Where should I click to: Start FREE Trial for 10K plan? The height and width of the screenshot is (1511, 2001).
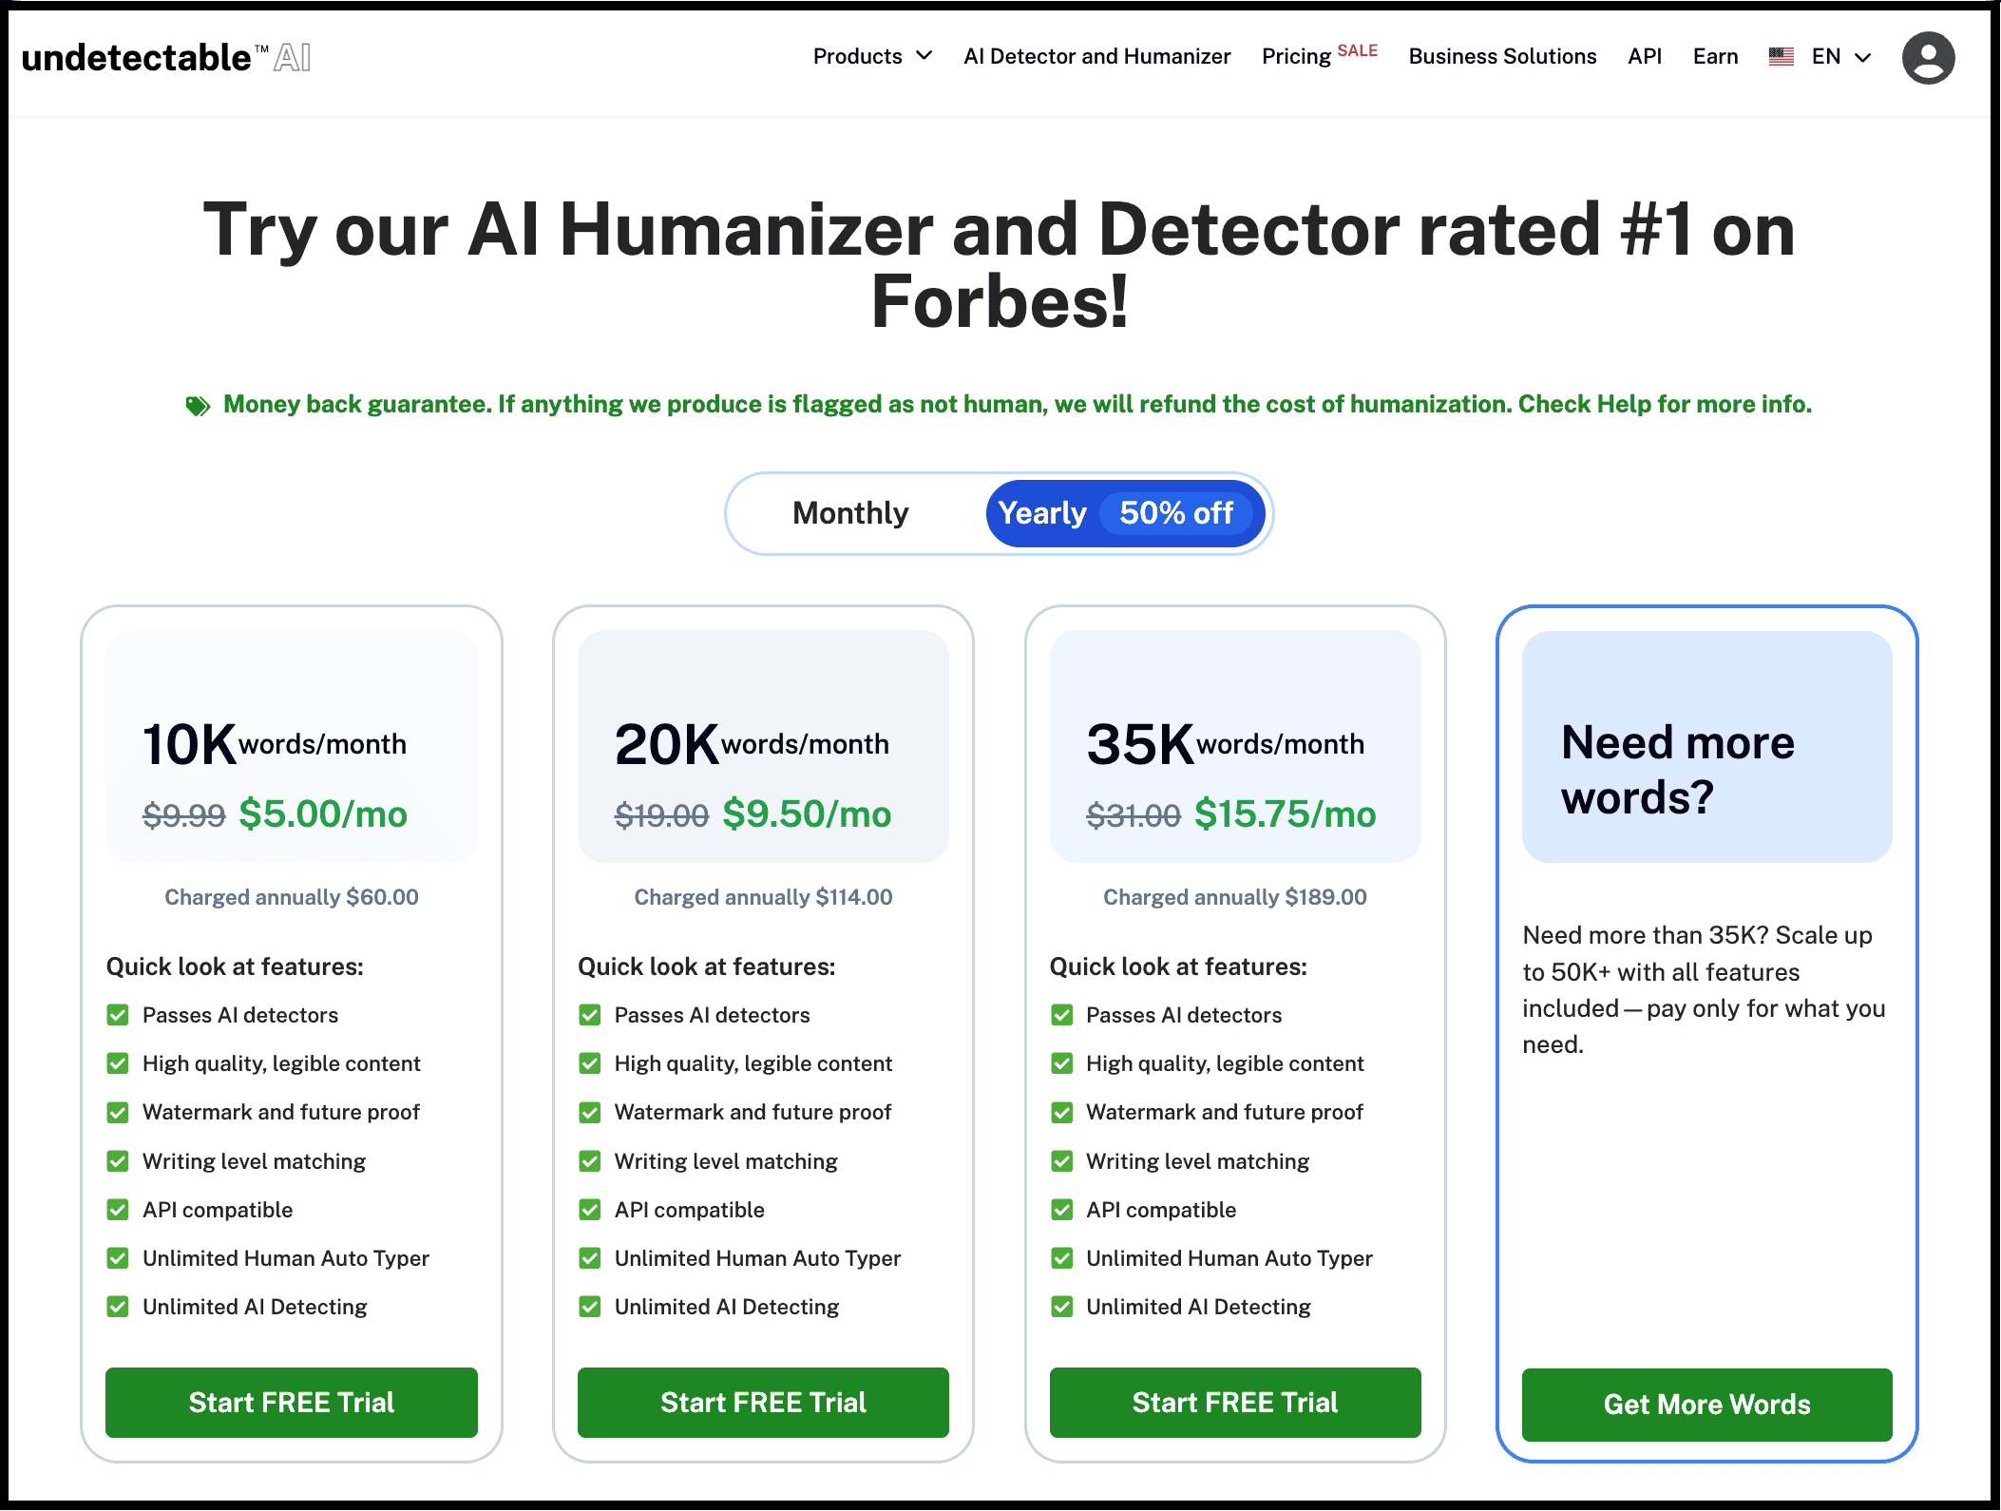[x=292, y=1403]
